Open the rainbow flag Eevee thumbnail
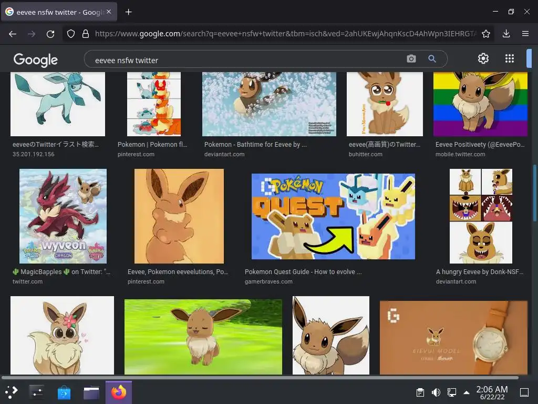538x404 pixels. point(480,104)
